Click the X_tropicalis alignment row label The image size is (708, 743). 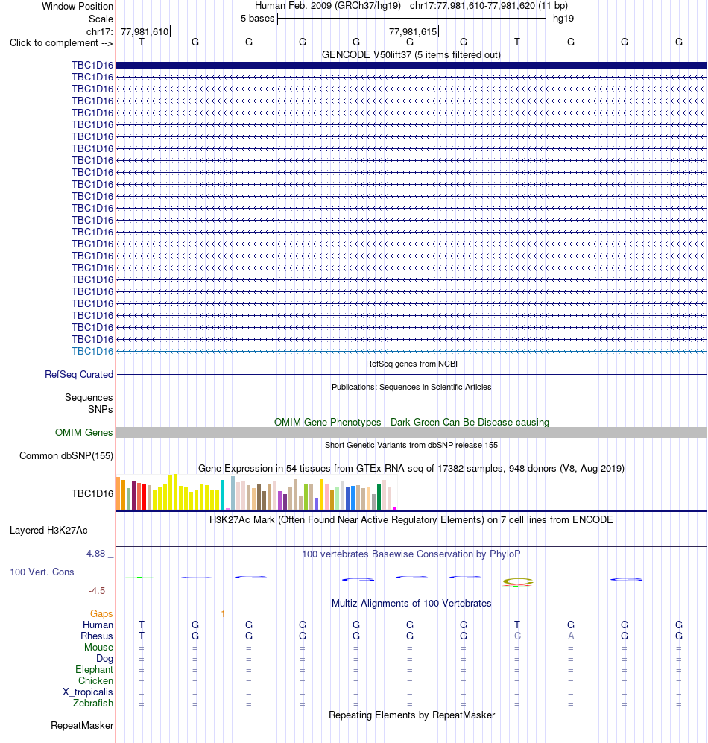(88, 692)
